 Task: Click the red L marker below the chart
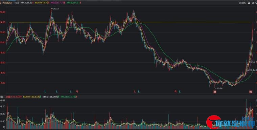pos(135,92)
